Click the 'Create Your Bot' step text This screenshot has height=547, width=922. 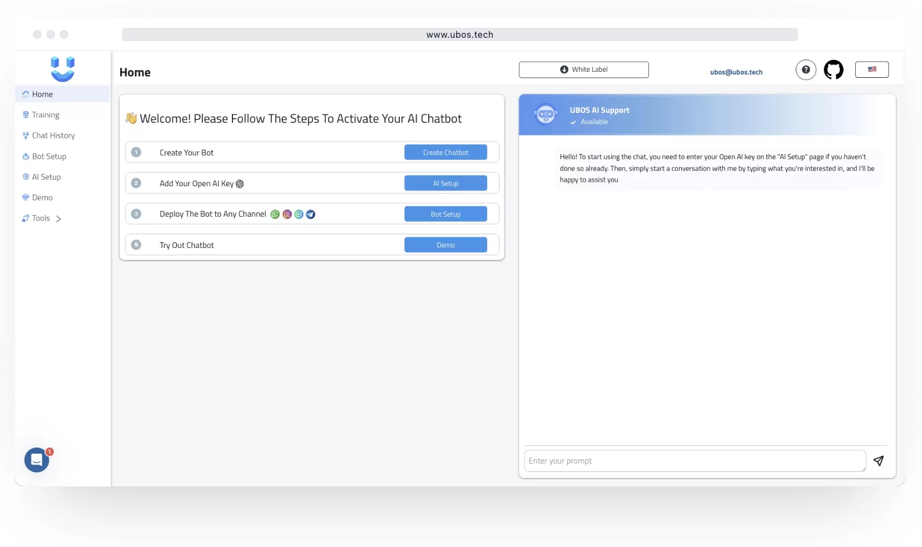tap(186, 153)
